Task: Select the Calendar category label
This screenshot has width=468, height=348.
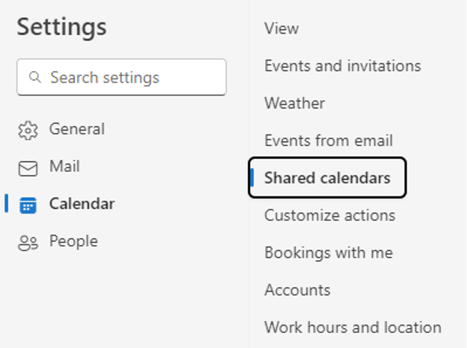Action: 82,204
